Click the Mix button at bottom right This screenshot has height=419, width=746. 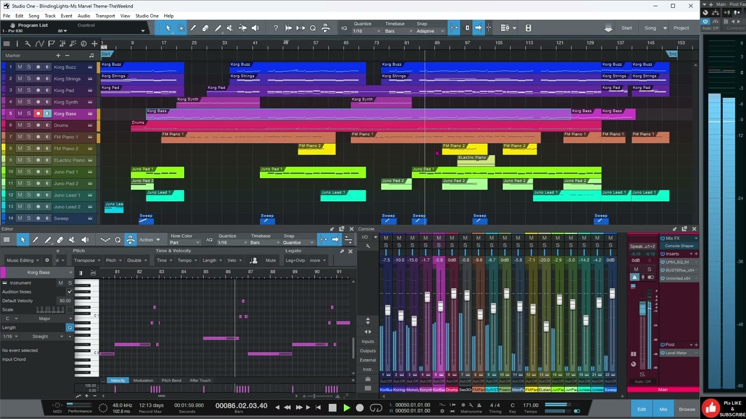point(663,409)
